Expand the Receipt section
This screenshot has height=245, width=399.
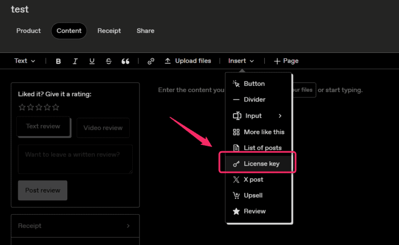point(75,226)
